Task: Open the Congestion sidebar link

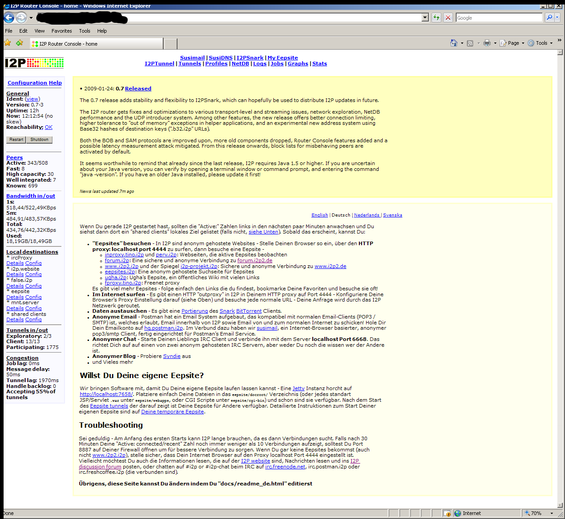Action: [x=22, y=358]
